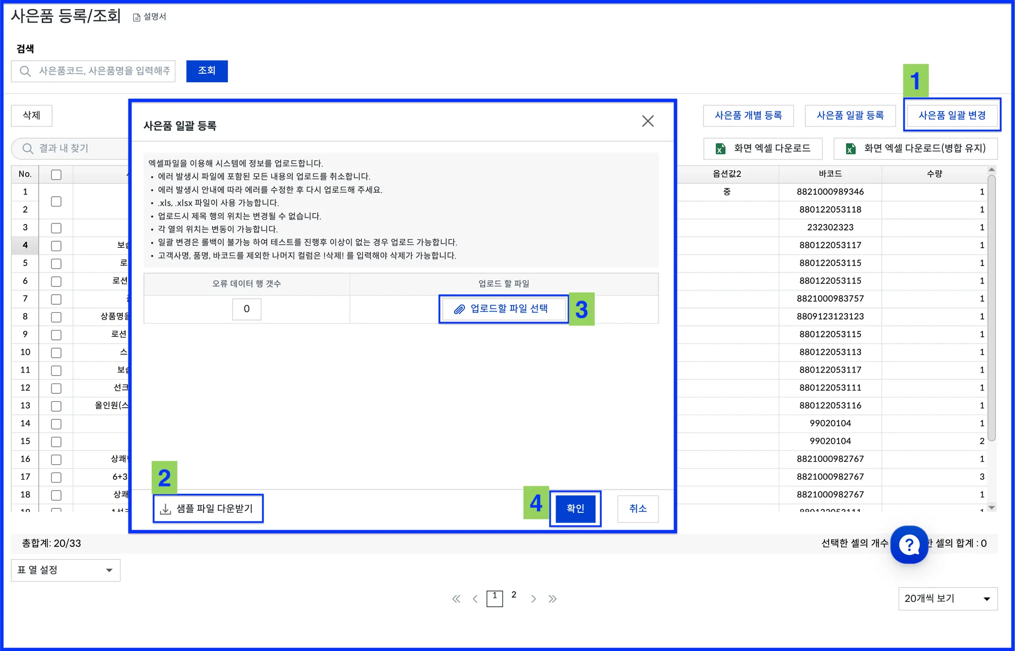Image resolution: width=1015 pixels, height=651 pixels.
Task: Expand the 표 열 설정 dropdown
Action: (x=65, y=570)
